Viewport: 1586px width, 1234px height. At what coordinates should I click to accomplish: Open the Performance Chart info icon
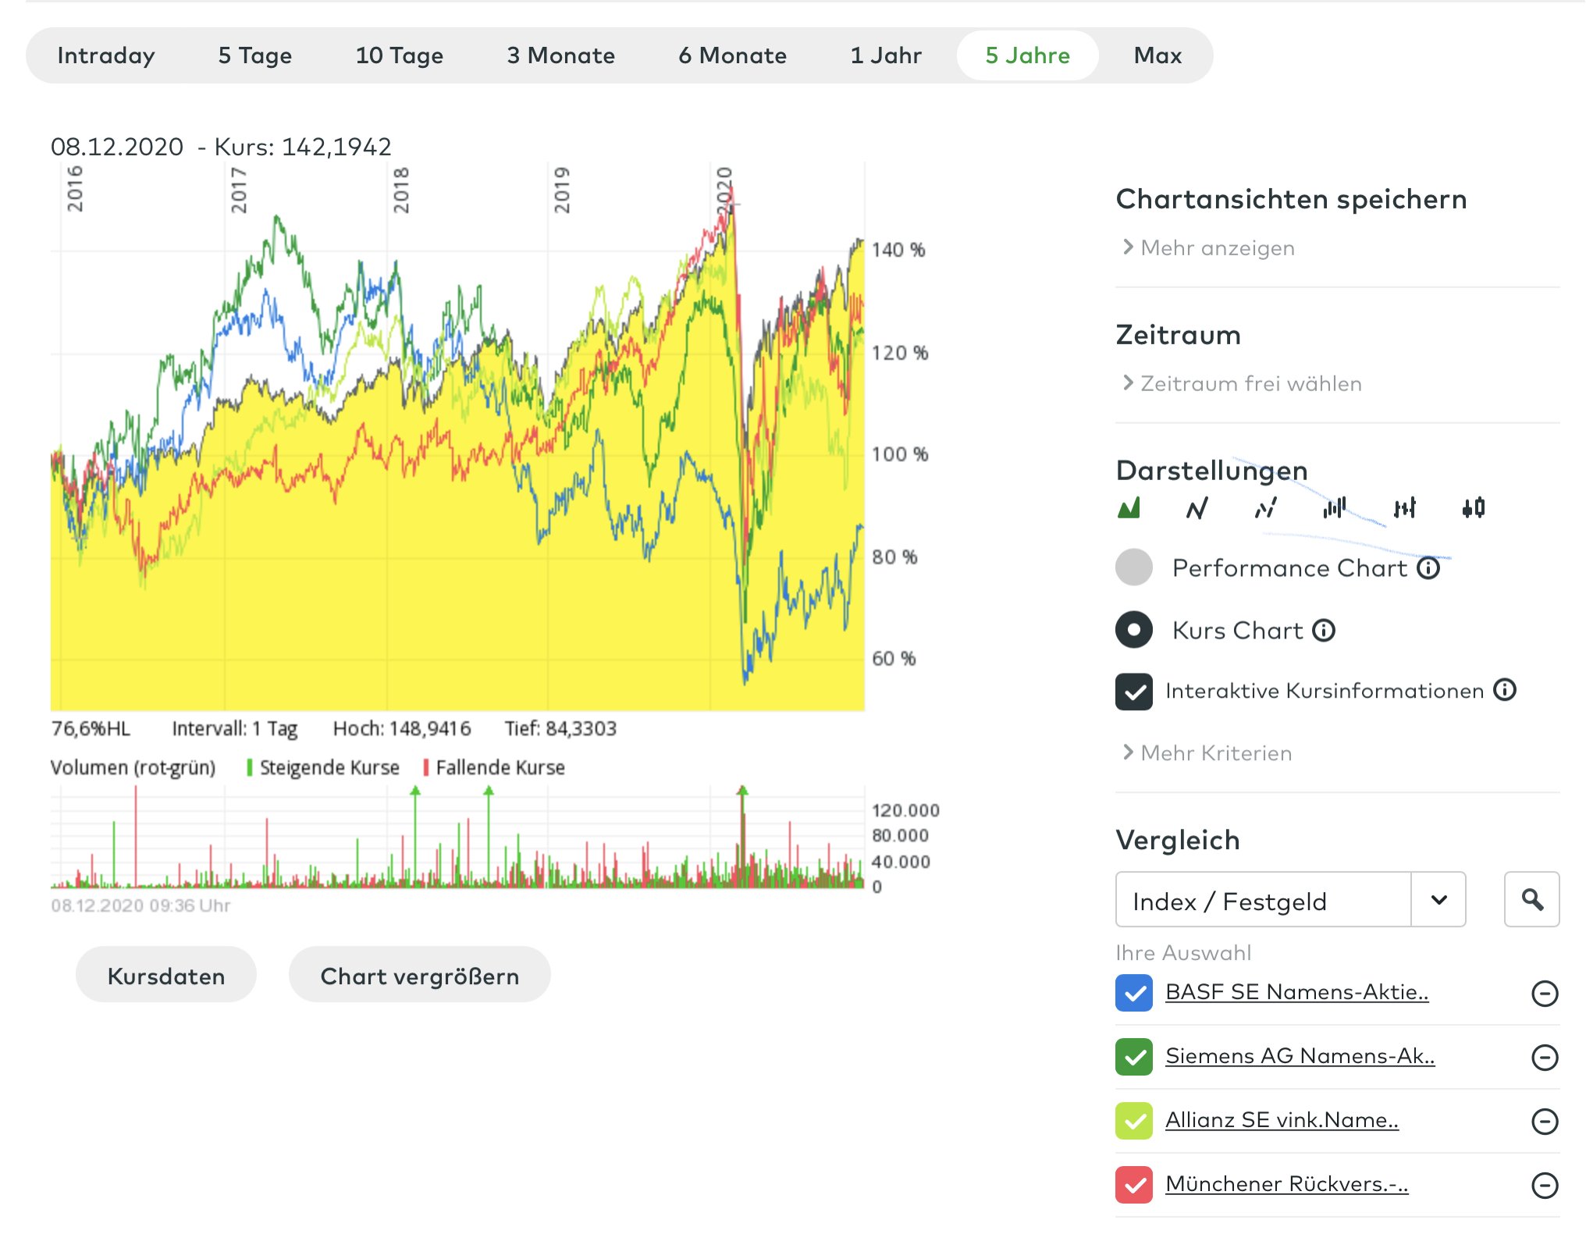point(1428,567)
